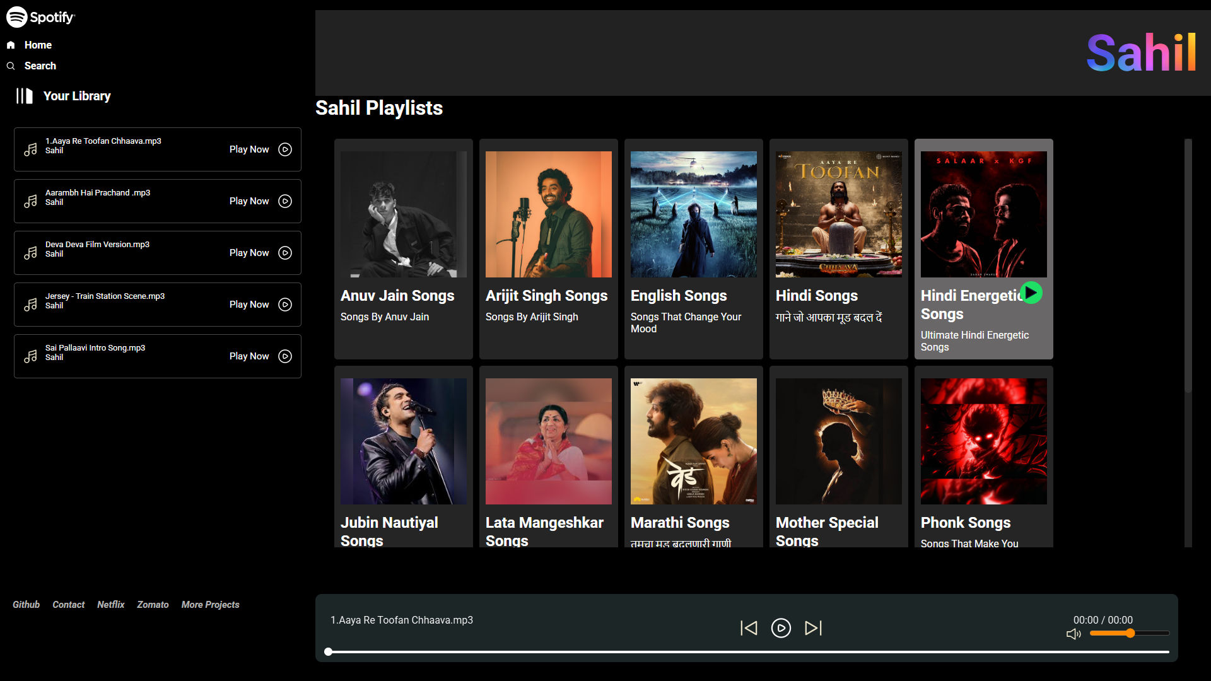
Task: Click 'Songs That Change Your Mood' text
Action: [x=686, y=323]
